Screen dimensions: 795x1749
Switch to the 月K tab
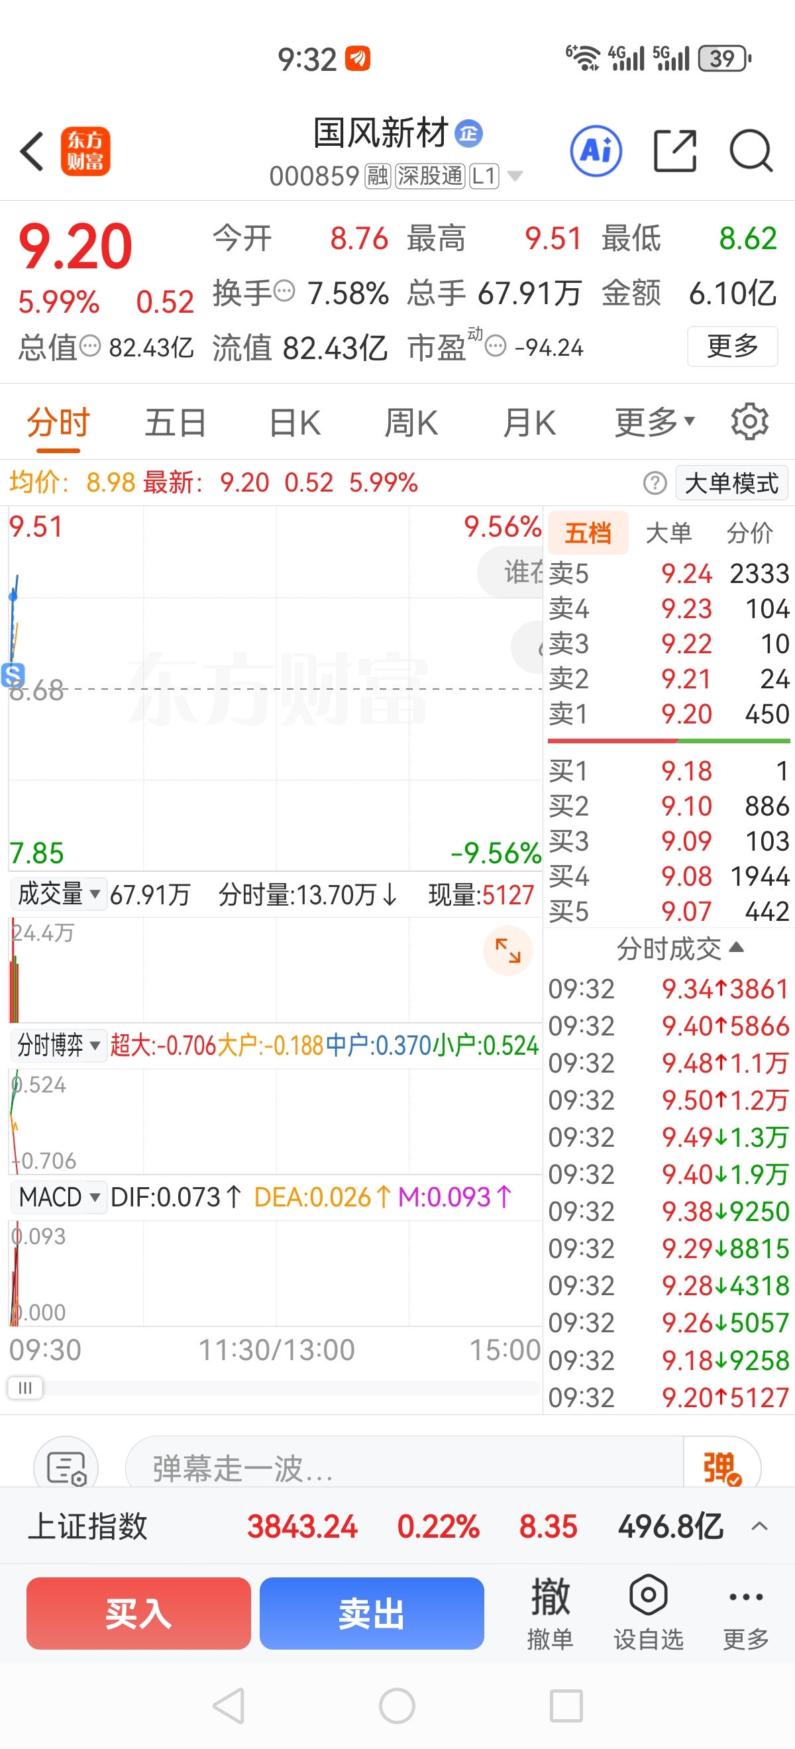[x=529, y=422]
